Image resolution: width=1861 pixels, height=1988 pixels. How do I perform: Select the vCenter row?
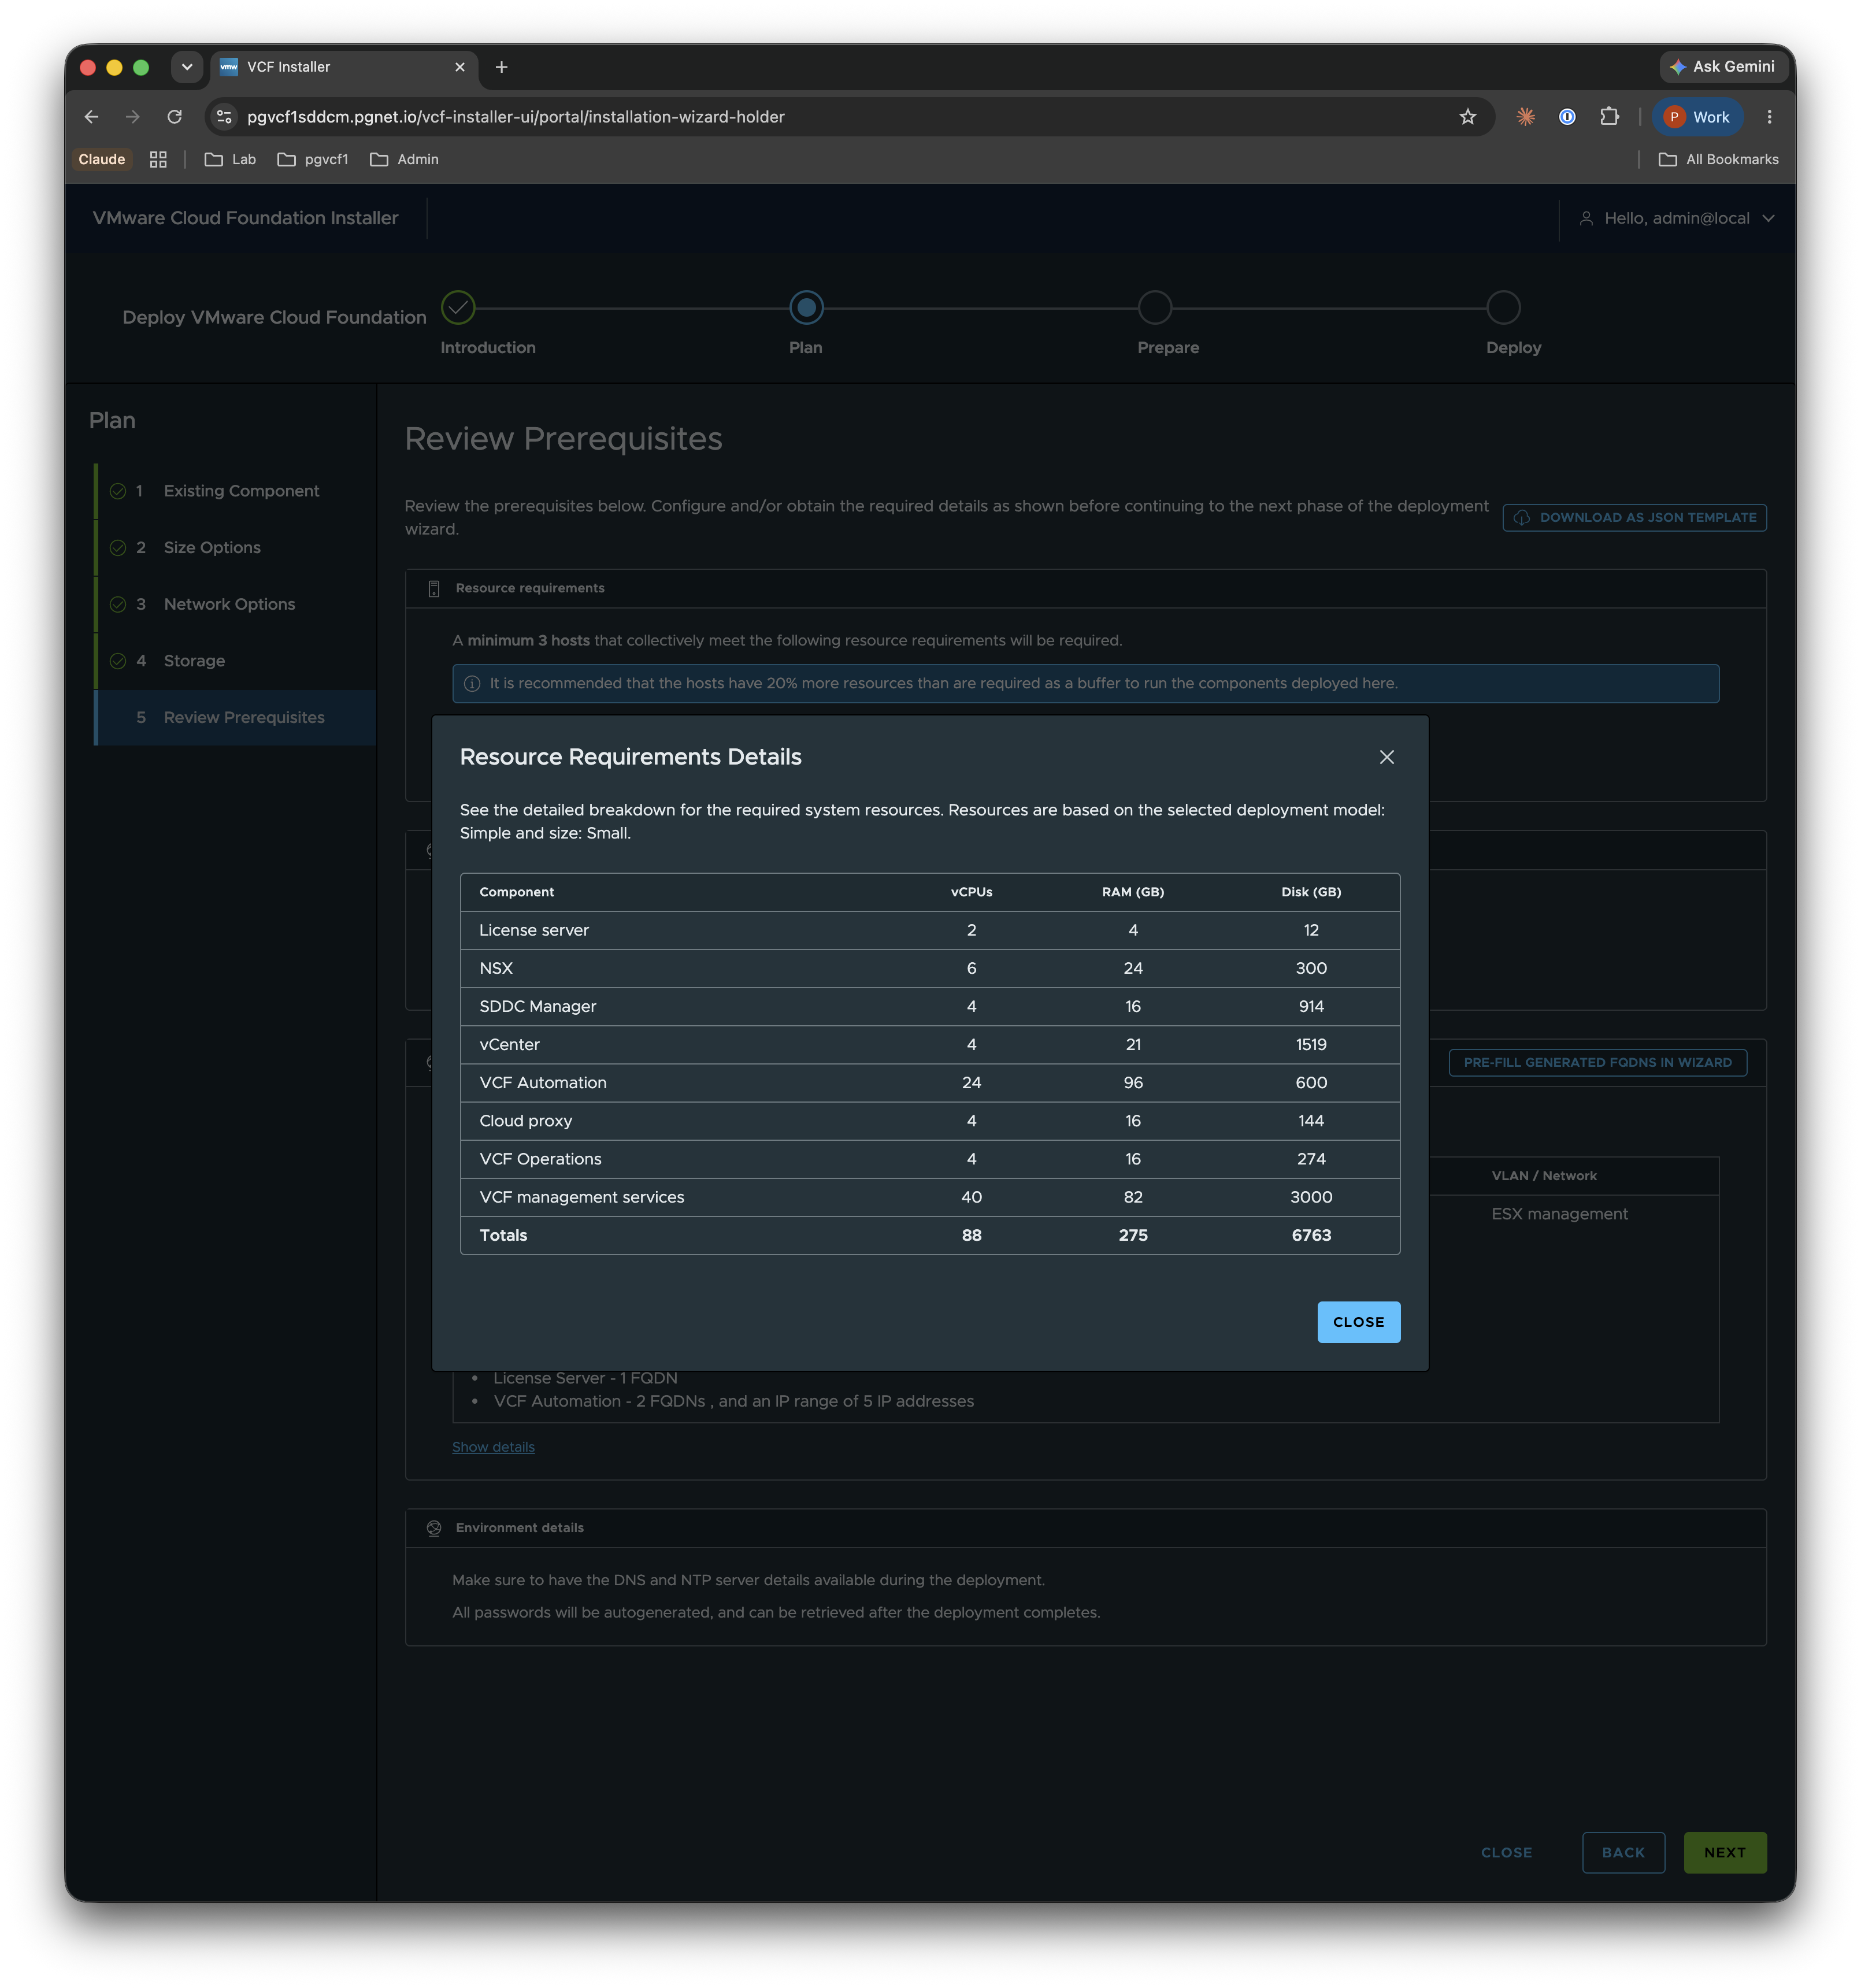(x=930, y=1044)
